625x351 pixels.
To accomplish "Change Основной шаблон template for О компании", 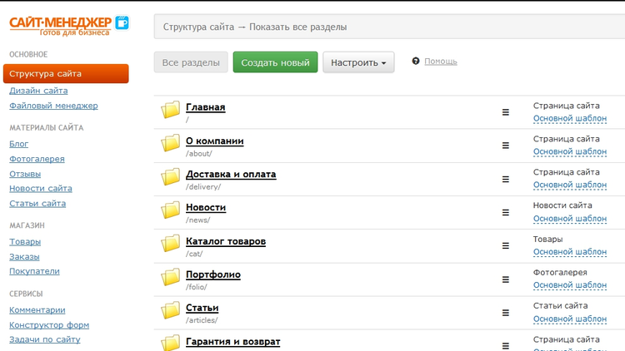I will [x=570, y=152].
